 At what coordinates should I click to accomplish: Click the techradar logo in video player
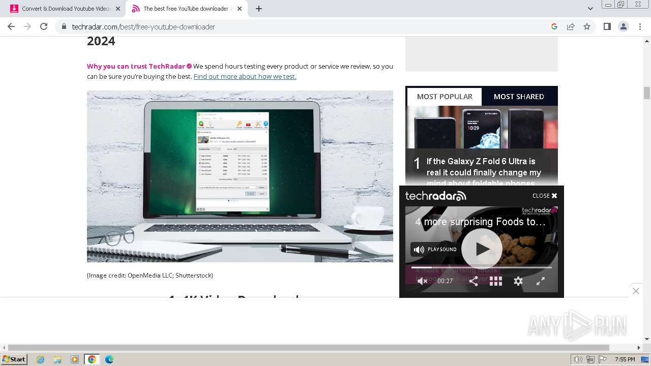click(x=435, y=196)
